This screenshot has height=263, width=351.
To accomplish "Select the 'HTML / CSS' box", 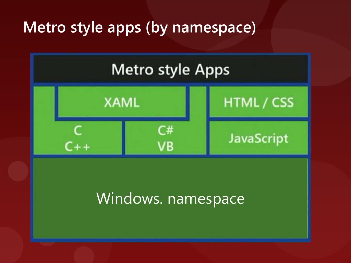I will [258, 102].
